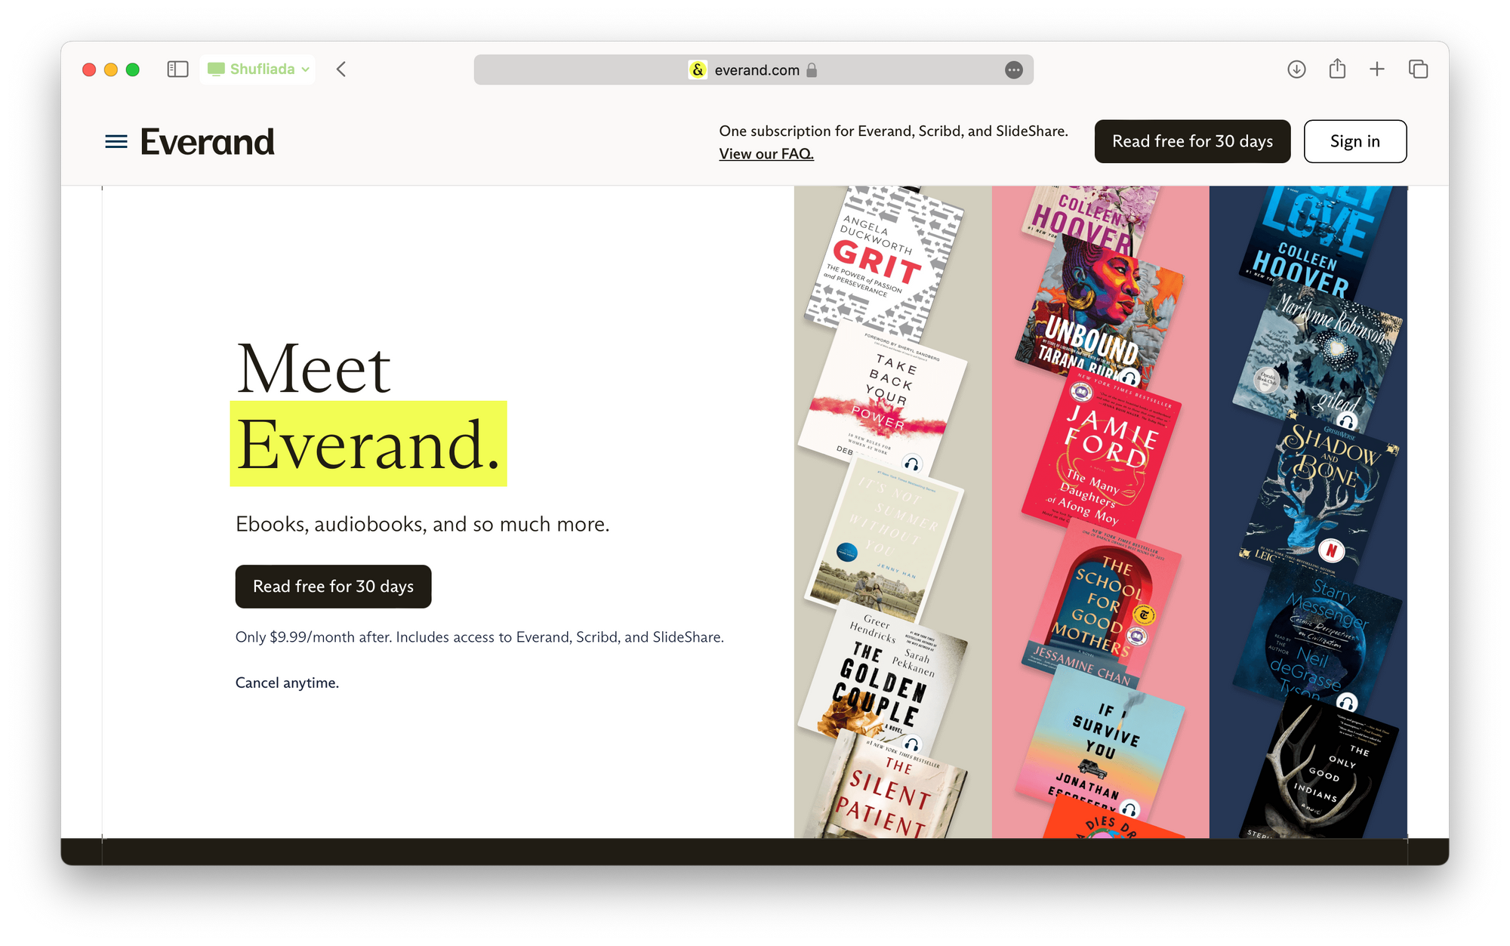Go back to the previous page
Viewport: 1510px width, 946px height.
tap(341, 69)
